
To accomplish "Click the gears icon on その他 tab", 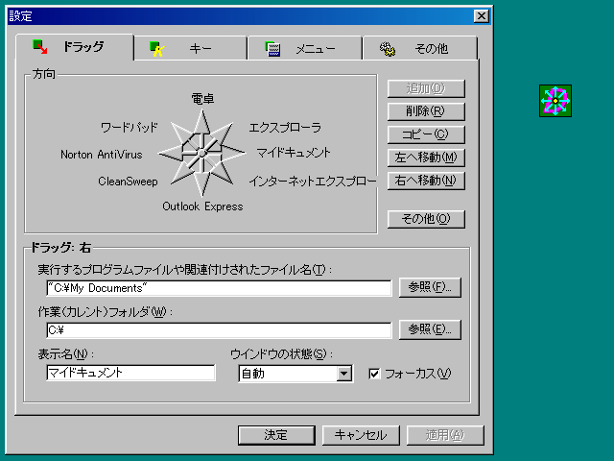I will (x=388, y=49).
